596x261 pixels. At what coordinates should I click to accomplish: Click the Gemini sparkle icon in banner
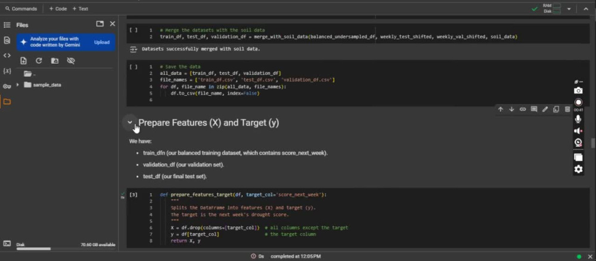[x=24, y=42]
